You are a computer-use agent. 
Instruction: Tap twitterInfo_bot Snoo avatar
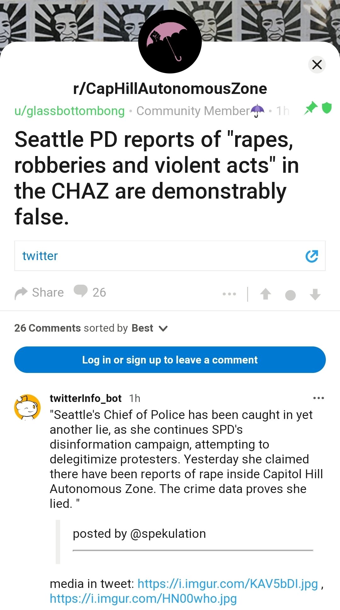click(28, 407)
